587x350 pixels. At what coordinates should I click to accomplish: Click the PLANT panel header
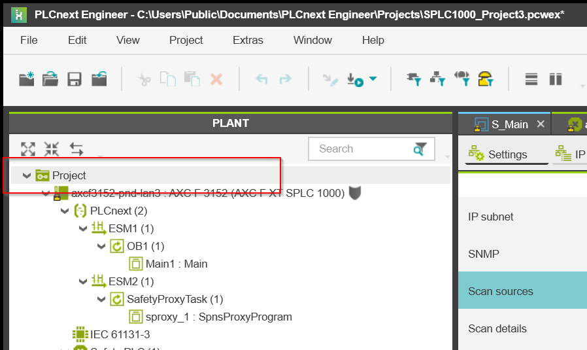[231, 123]
